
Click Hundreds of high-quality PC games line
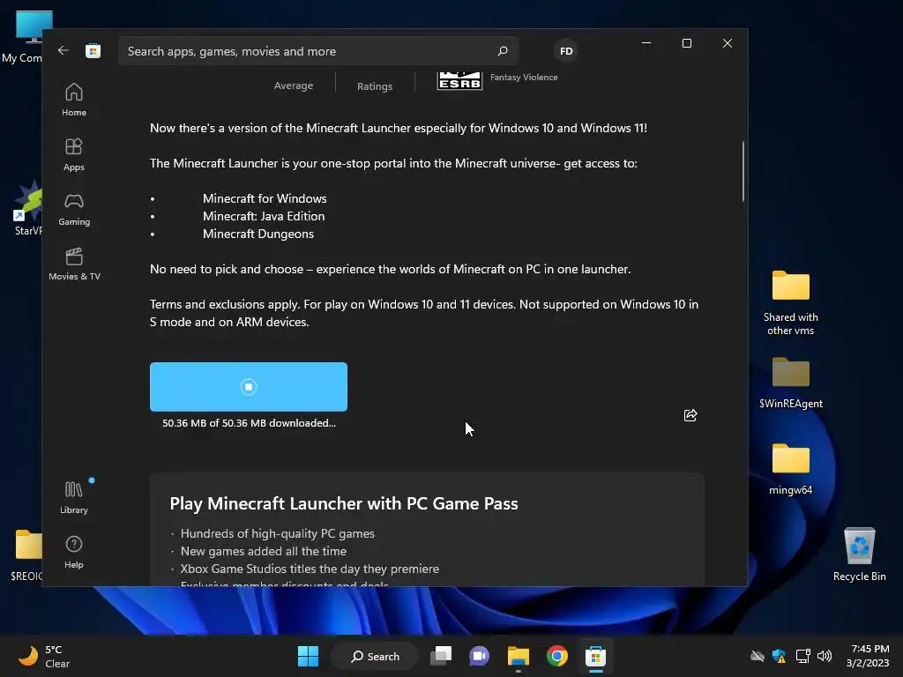pos(278,533)
